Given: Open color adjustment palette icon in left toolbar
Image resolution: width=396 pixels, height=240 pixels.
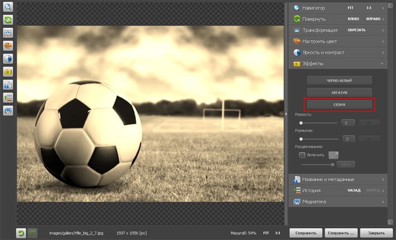Looking at the screenshot, I should [x=8, y=46].
